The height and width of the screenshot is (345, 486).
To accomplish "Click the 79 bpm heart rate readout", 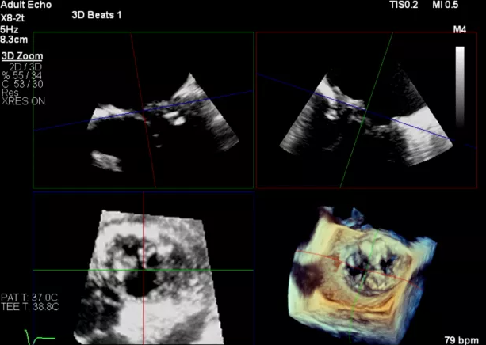I will pyautogui.click(x=463, y=337).
